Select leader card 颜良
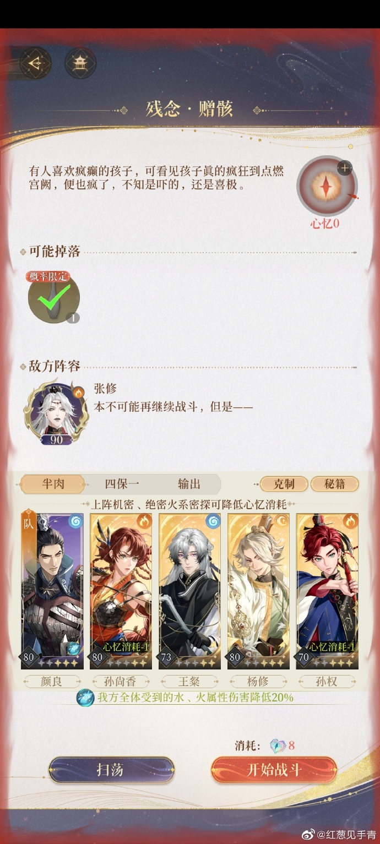 pyautogui.click(x=52, y=591)
